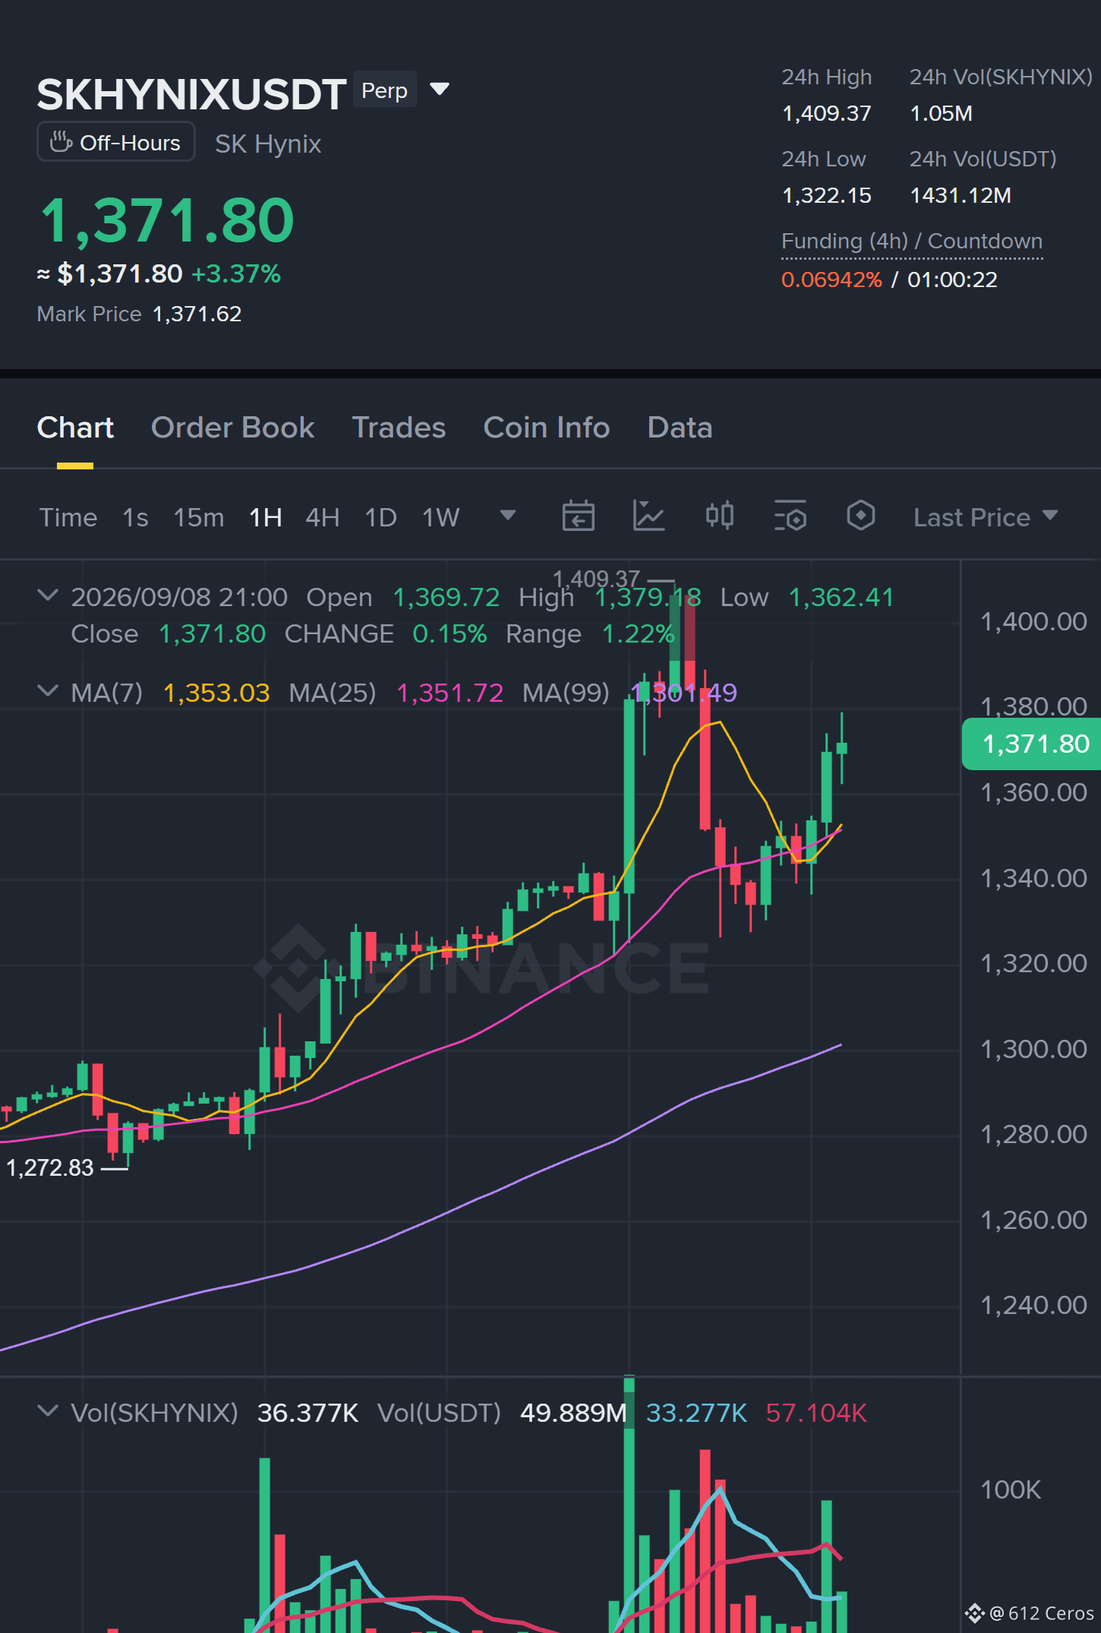Switch chart type with candlestick icon
This screenshot has width=1101, height=1633.
[x=719, y=516]
